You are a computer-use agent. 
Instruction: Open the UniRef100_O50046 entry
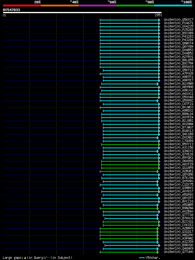179,97
